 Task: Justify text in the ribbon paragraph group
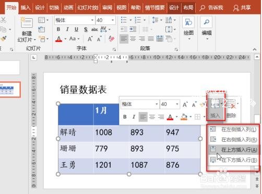click(151, 39)
